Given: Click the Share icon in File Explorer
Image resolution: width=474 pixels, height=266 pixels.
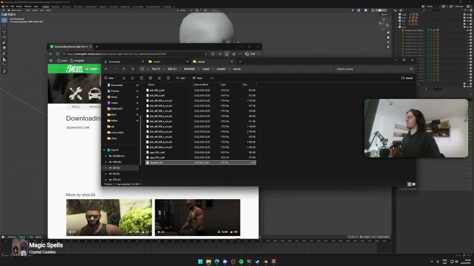Looking at the screenshot, I should point(159,78).
